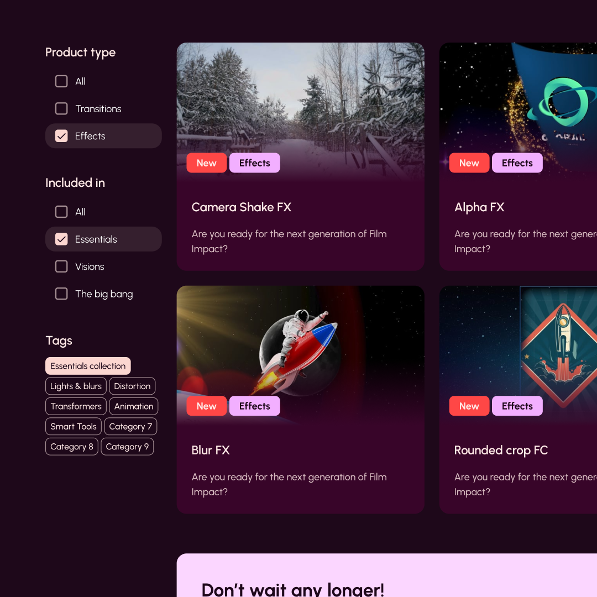Select the Category 9 tag

127,447
